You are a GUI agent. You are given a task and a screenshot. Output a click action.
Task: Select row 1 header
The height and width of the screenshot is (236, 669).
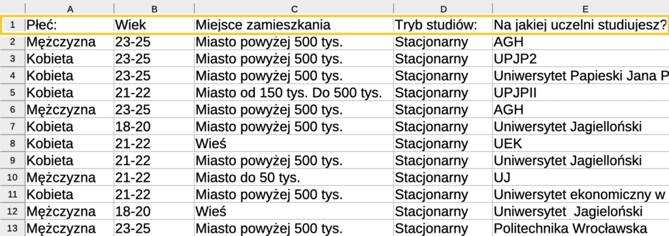pos(12,25)
